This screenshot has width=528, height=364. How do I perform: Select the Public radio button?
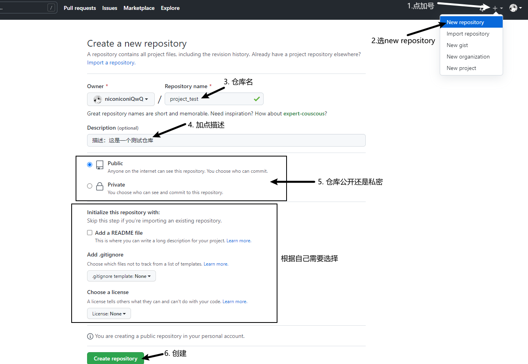coord(90,164)
